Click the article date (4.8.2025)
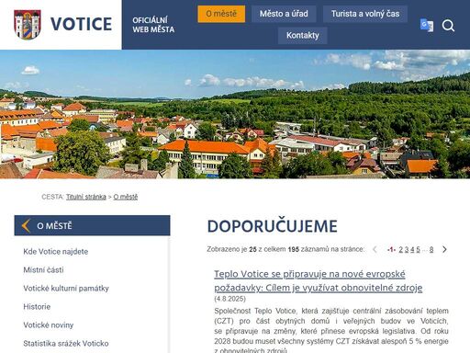470x353 pixels. (230, 299)
